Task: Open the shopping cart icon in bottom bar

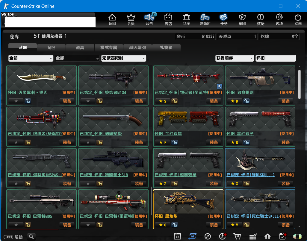Action: tap(237, 236)
